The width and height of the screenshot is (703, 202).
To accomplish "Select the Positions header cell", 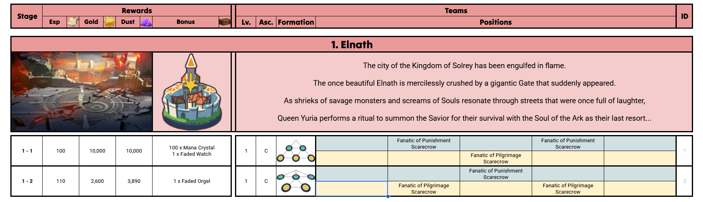I will coord(495,22).
